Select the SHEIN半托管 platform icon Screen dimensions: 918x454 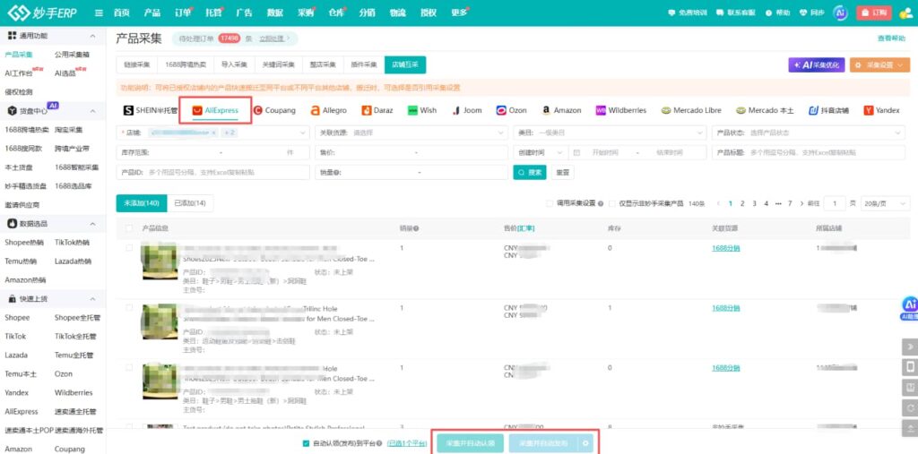click(150, 110)
